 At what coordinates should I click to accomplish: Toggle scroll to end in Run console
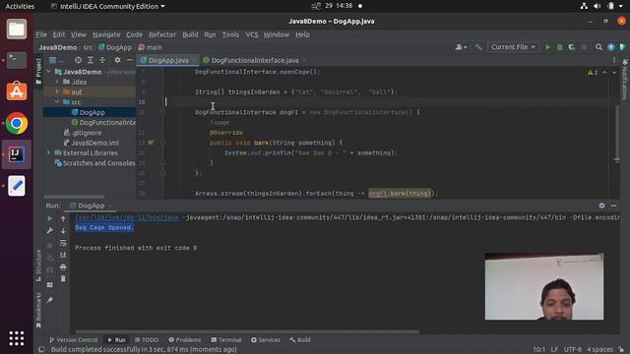coord(63,255)
